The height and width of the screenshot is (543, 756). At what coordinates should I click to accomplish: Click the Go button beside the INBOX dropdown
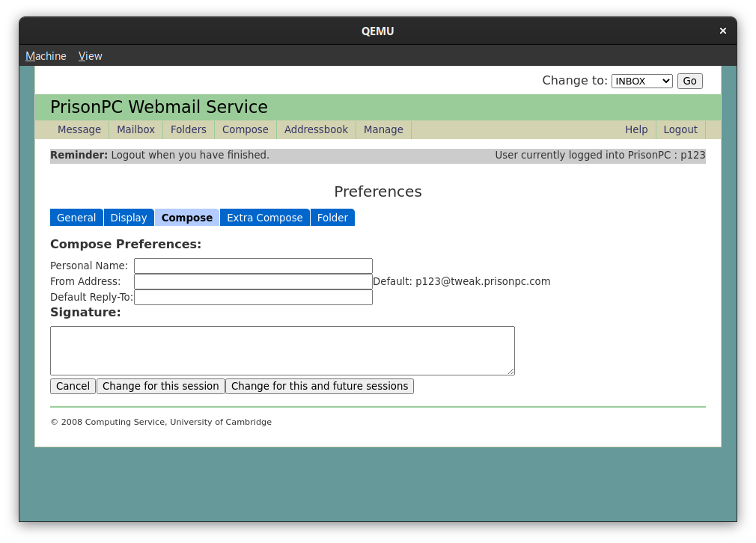[689, 81]
